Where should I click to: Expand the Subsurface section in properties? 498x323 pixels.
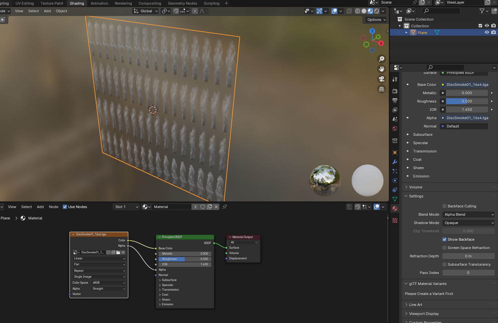(408, 135)
